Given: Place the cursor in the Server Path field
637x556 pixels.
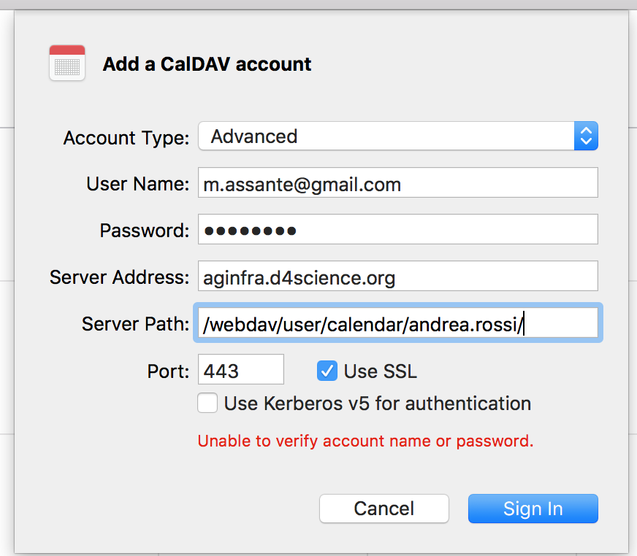Looking at the screenshot, I should [x=398, y=323].
